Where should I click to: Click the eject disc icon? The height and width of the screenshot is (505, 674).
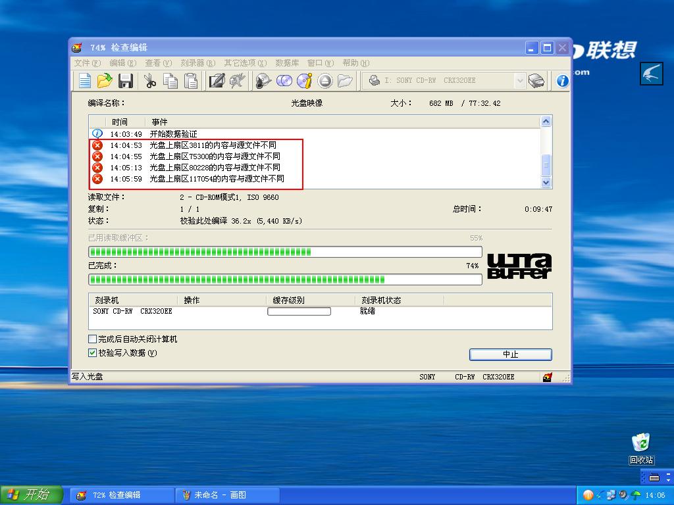325,80
